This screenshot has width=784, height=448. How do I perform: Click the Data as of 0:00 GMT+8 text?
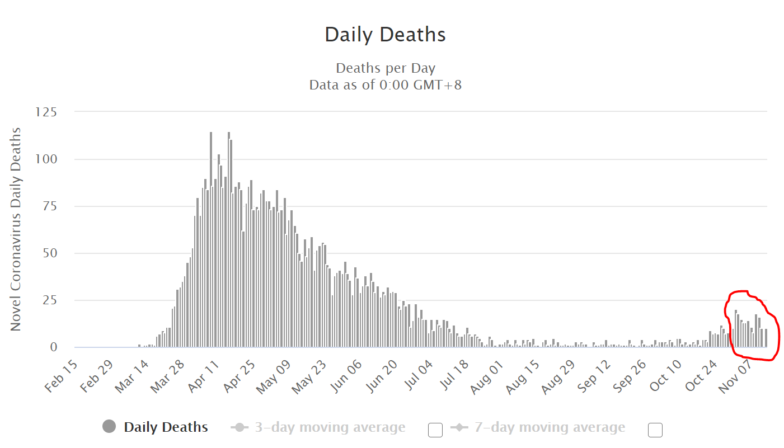(x=386, y=86)
